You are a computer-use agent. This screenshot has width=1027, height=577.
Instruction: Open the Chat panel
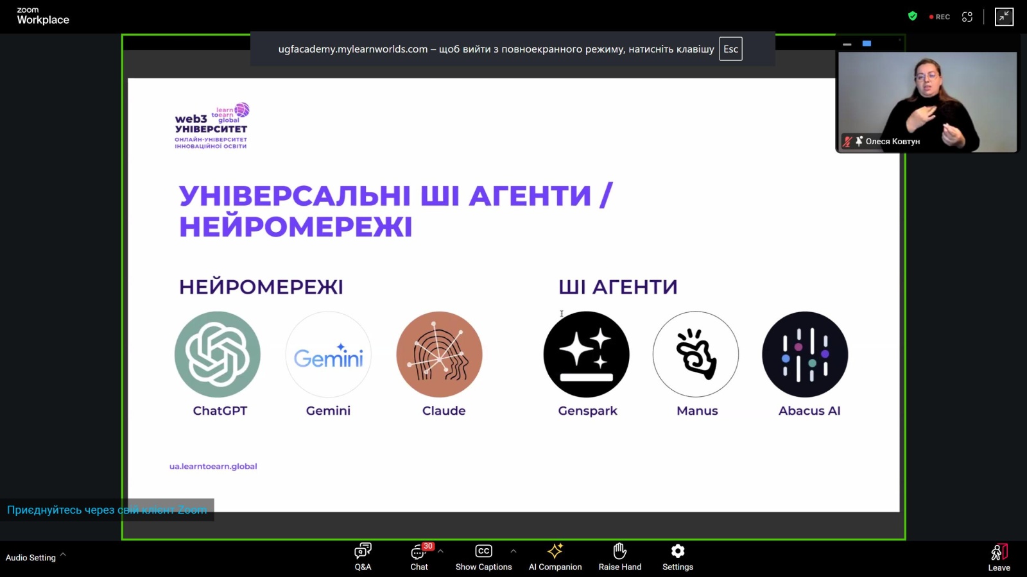click(419, 556)
